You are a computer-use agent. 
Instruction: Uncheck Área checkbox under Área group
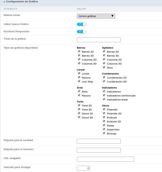pos(79,91)
